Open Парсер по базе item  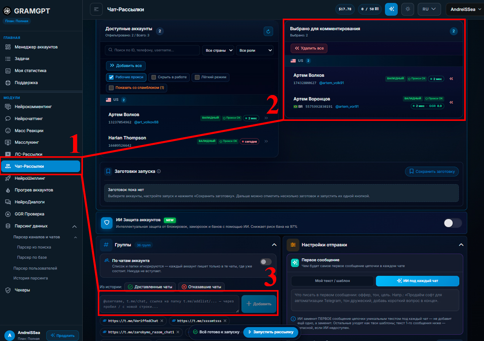pyautogui.click(x=32, y=257)
